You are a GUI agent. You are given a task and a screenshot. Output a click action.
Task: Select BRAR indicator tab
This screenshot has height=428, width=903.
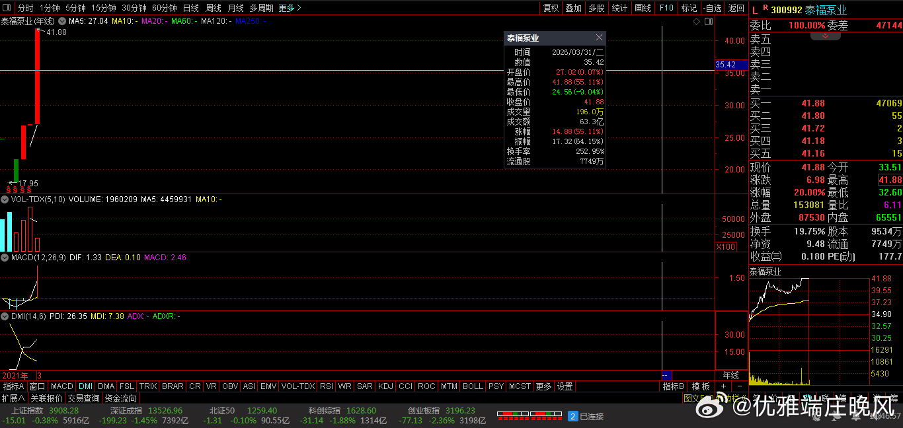click(x=173, y=386)
